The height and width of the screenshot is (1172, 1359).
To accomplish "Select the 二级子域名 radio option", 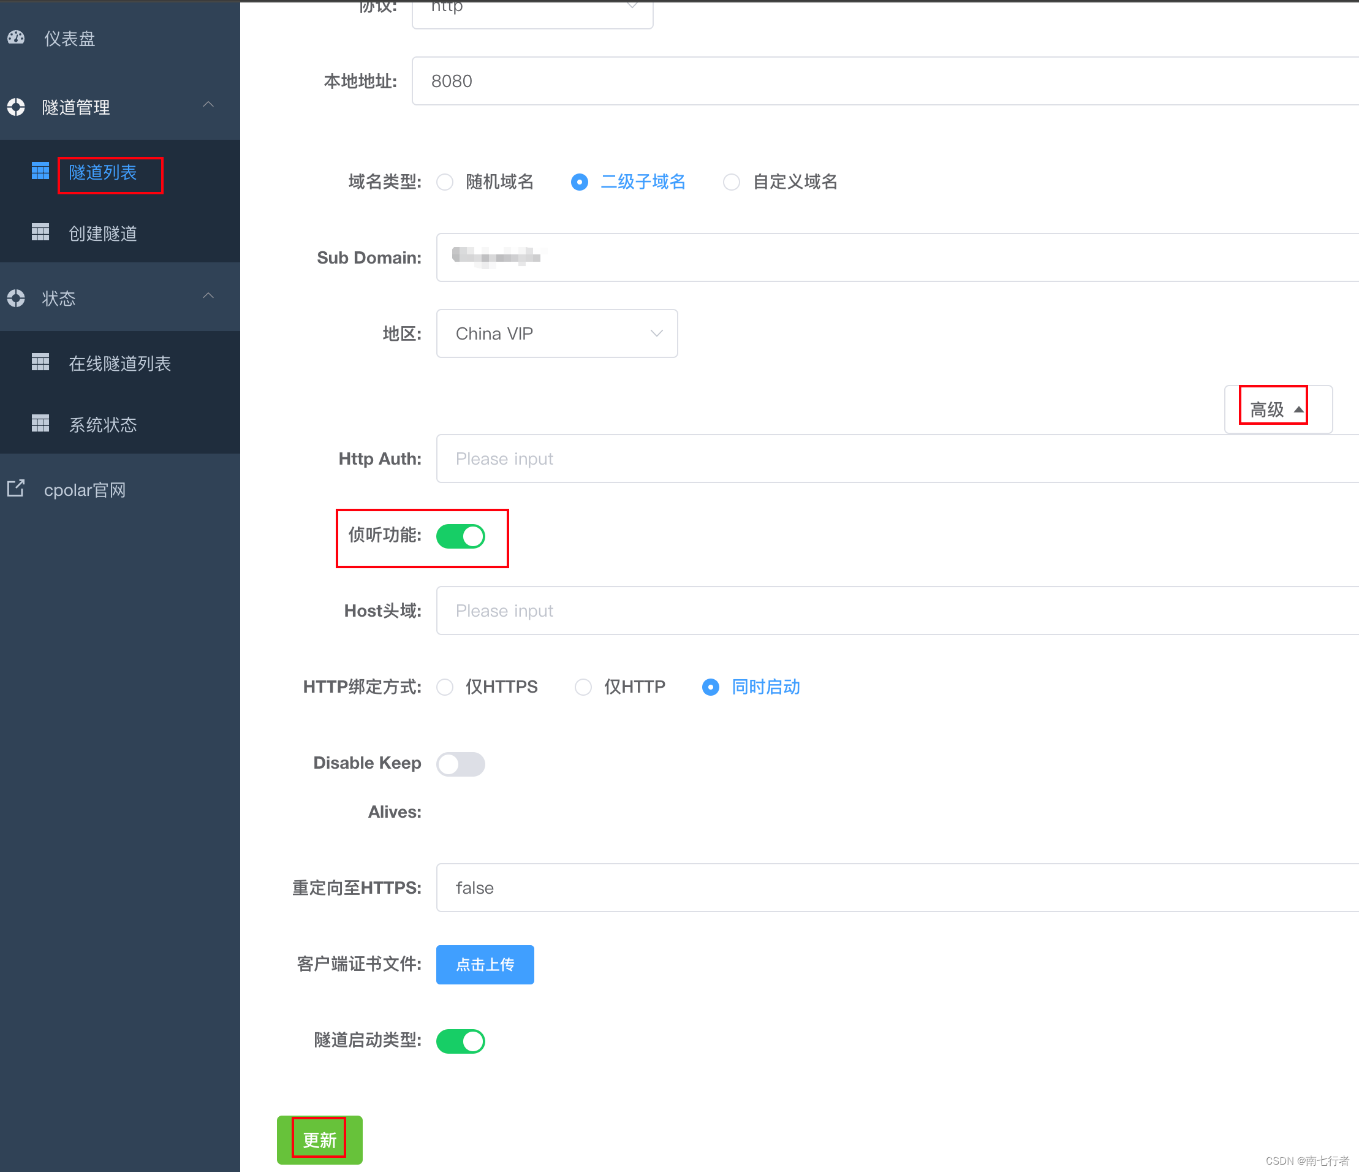I will click(629, 182).
